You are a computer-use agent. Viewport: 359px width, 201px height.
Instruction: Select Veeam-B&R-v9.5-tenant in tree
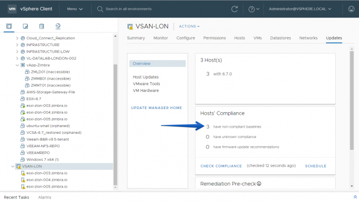tap(48, 140)
